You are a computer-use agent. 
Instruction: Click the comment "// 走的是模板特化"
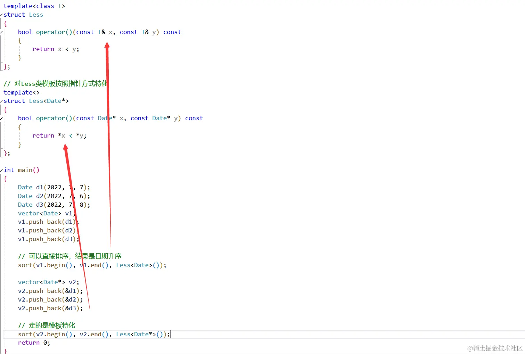pyautogui.click(x=47, y=325)
